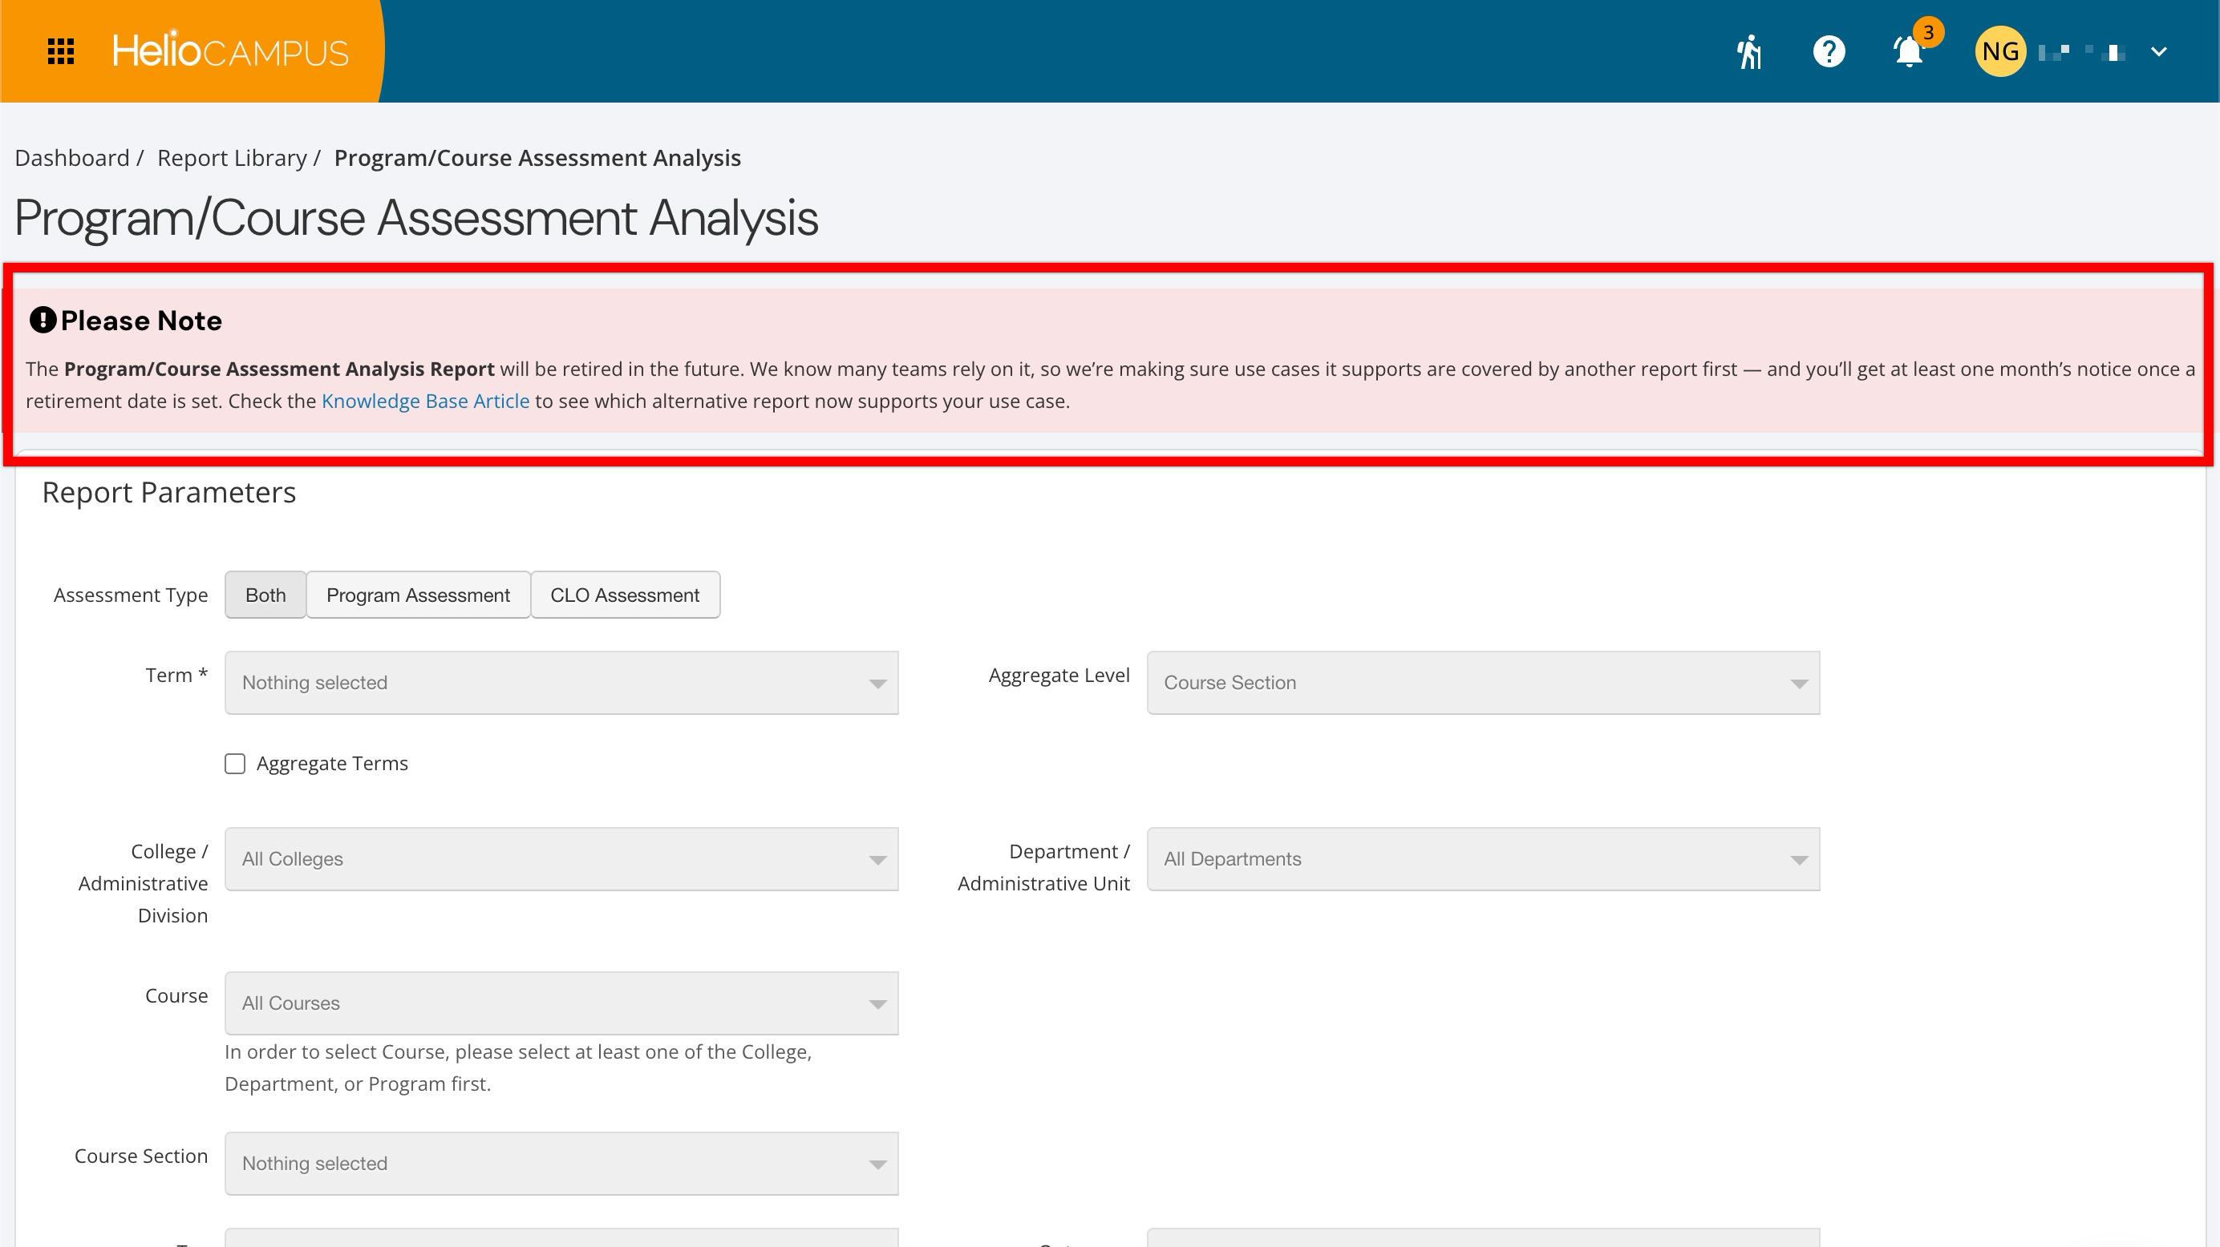Open the All Departments dropdown
Image resolution: width=2220 pixels, height=1247 pixels.
click(x=1483, y=859)
